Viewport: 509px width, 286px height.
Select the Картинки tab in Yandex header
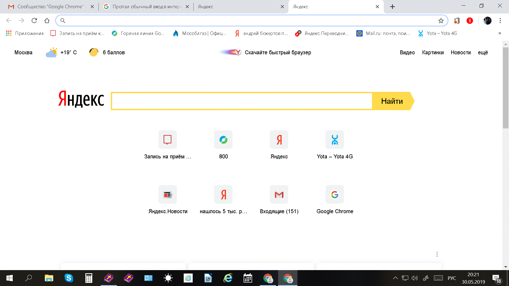tap(433, 52)
